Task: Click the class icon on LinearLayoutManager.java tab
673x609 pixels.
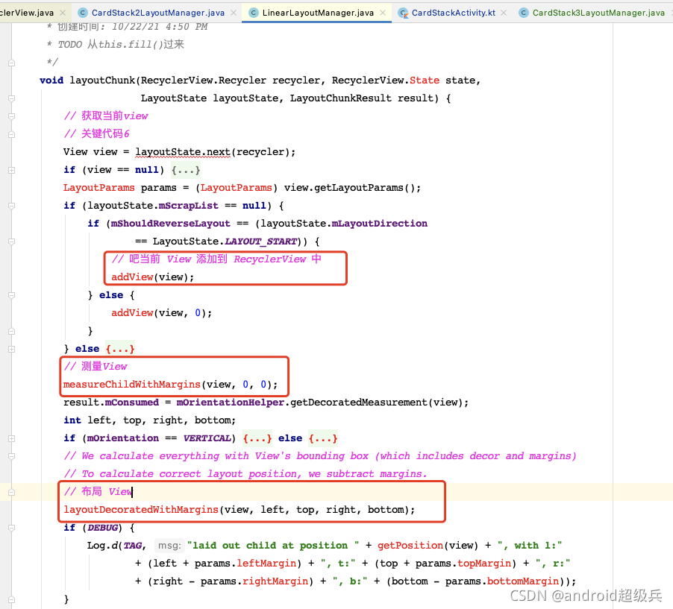Action: tap(254, 13)
